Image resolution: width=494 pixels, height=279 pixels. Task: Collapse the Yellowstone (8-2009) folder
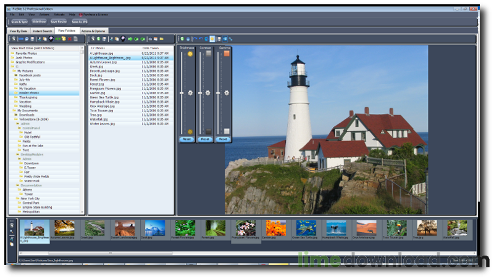click(15, 119)
